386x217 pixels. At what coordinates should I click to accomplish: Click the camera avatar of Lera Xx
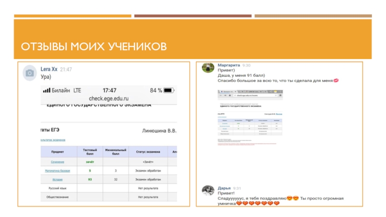pyautogui.click(x=30, y=73)
